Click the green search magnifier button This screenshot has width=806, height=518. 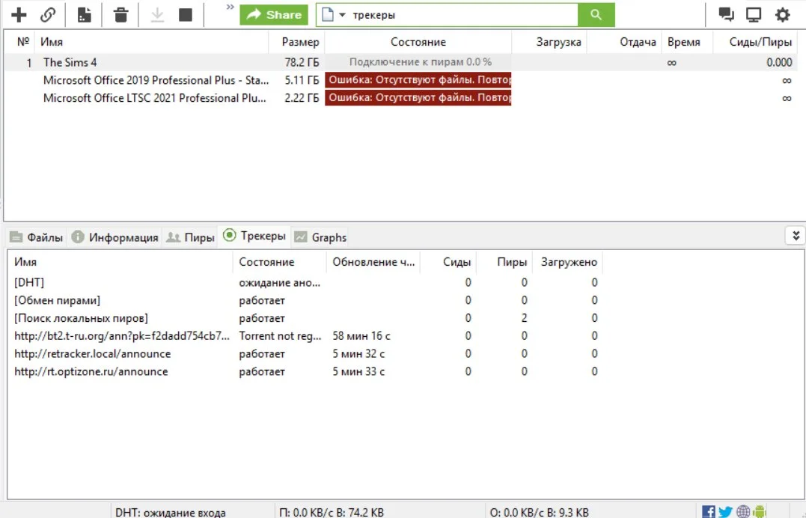[596, 14]
